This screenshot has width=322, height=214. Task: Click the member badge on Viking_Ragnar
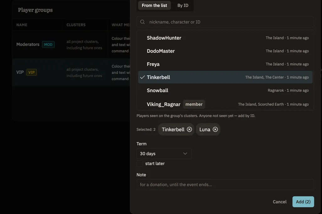[x=194, y=104]
